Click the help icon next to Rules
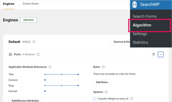This screenshot has height=102, width=172. click(103, 67)
